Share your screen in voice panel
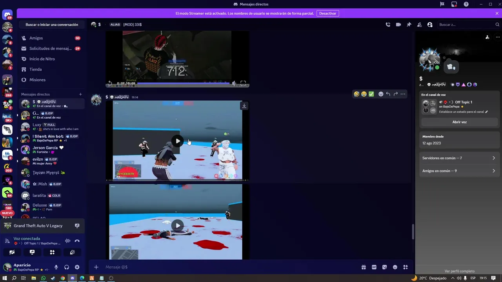This screenshot has width=502, height=282. point(32,252)
